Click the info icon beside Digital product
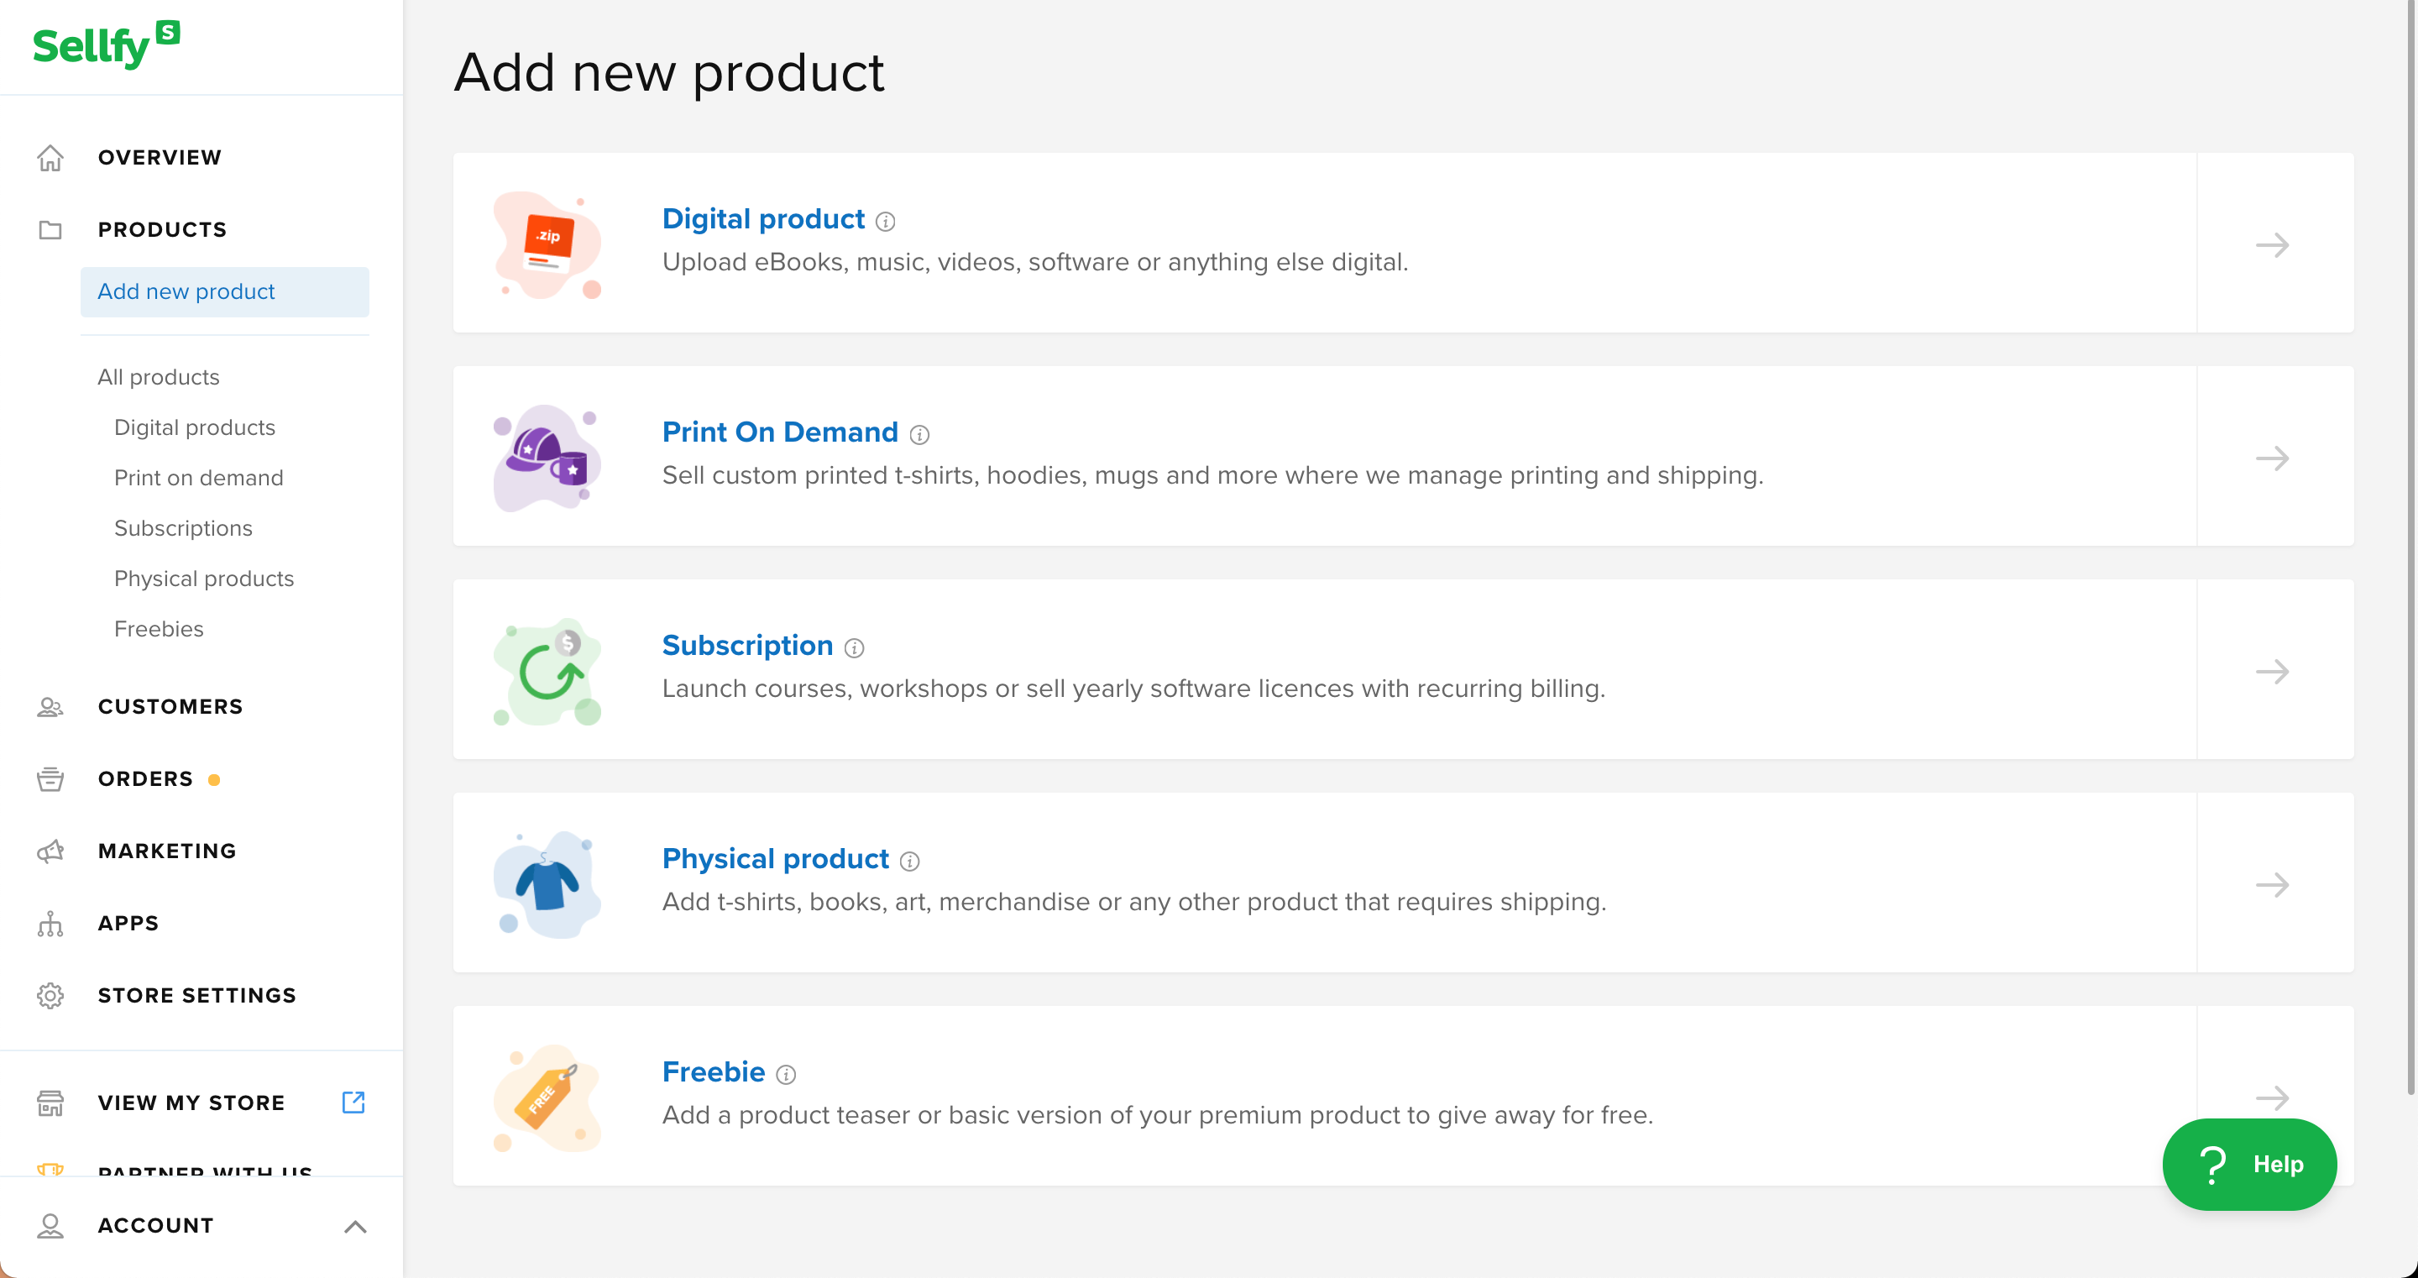2418x1278 pixels. pos(885,222)
